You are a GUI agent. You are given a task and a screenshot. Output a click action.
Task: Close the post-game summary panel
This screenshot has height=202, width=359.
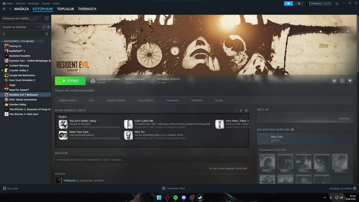click(246, 111)
